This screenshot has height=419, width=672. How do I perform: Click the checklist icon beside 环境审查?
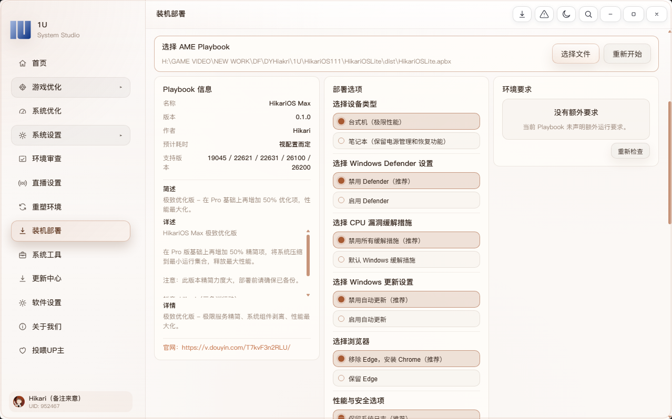[23, 159]
